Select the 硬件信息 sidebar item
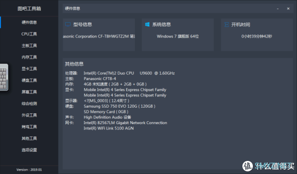The width and height of the screenshot is (297, 174). tap(29, 22)
